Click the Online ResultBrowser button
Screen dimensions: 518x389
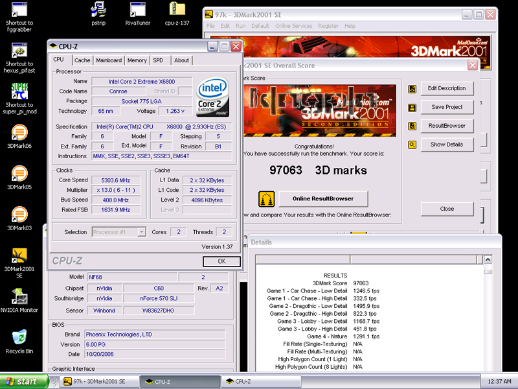tap(323, 199)
